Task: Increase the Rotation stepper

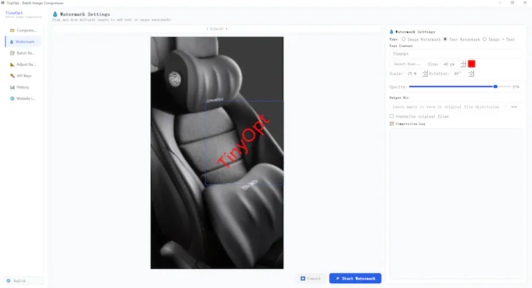Action: pos(471,72)
